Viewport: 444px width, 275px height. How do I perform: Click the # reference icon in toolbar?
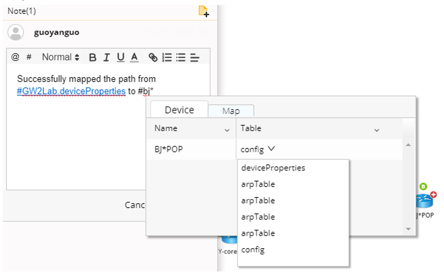coord(29,57)
